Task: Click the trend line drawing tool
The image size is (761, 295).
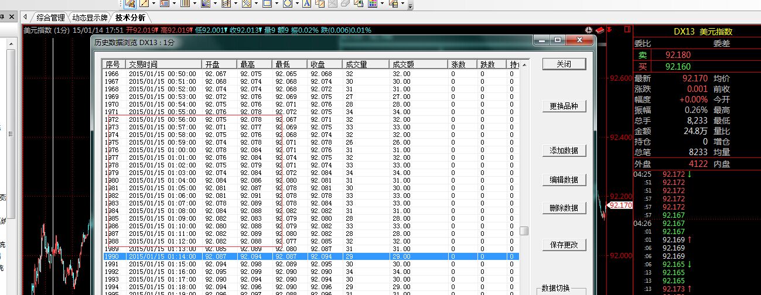Action: tap(144, 4)
